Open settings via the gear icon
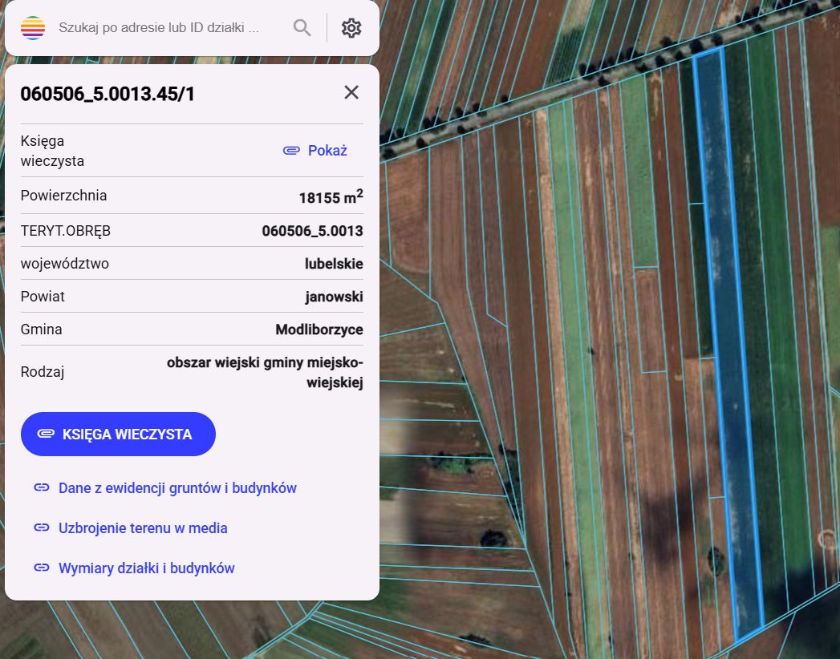 [x=351, y=28]
